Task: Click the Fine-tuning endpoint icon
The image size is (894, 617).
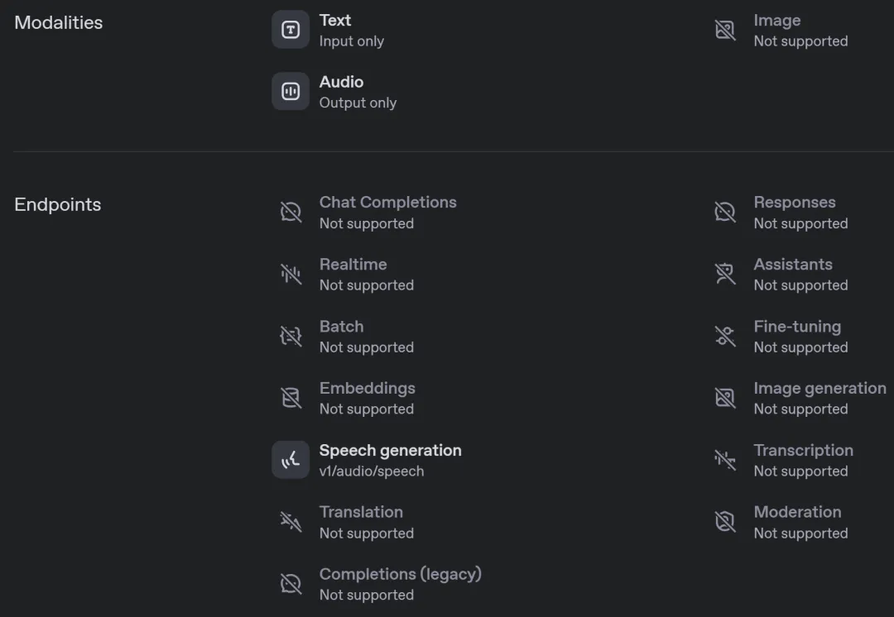Action: tap(725, 336)
